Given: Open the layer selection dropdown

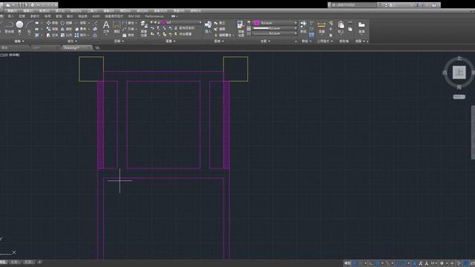Looking at the screenshot, I should (176, 22).
